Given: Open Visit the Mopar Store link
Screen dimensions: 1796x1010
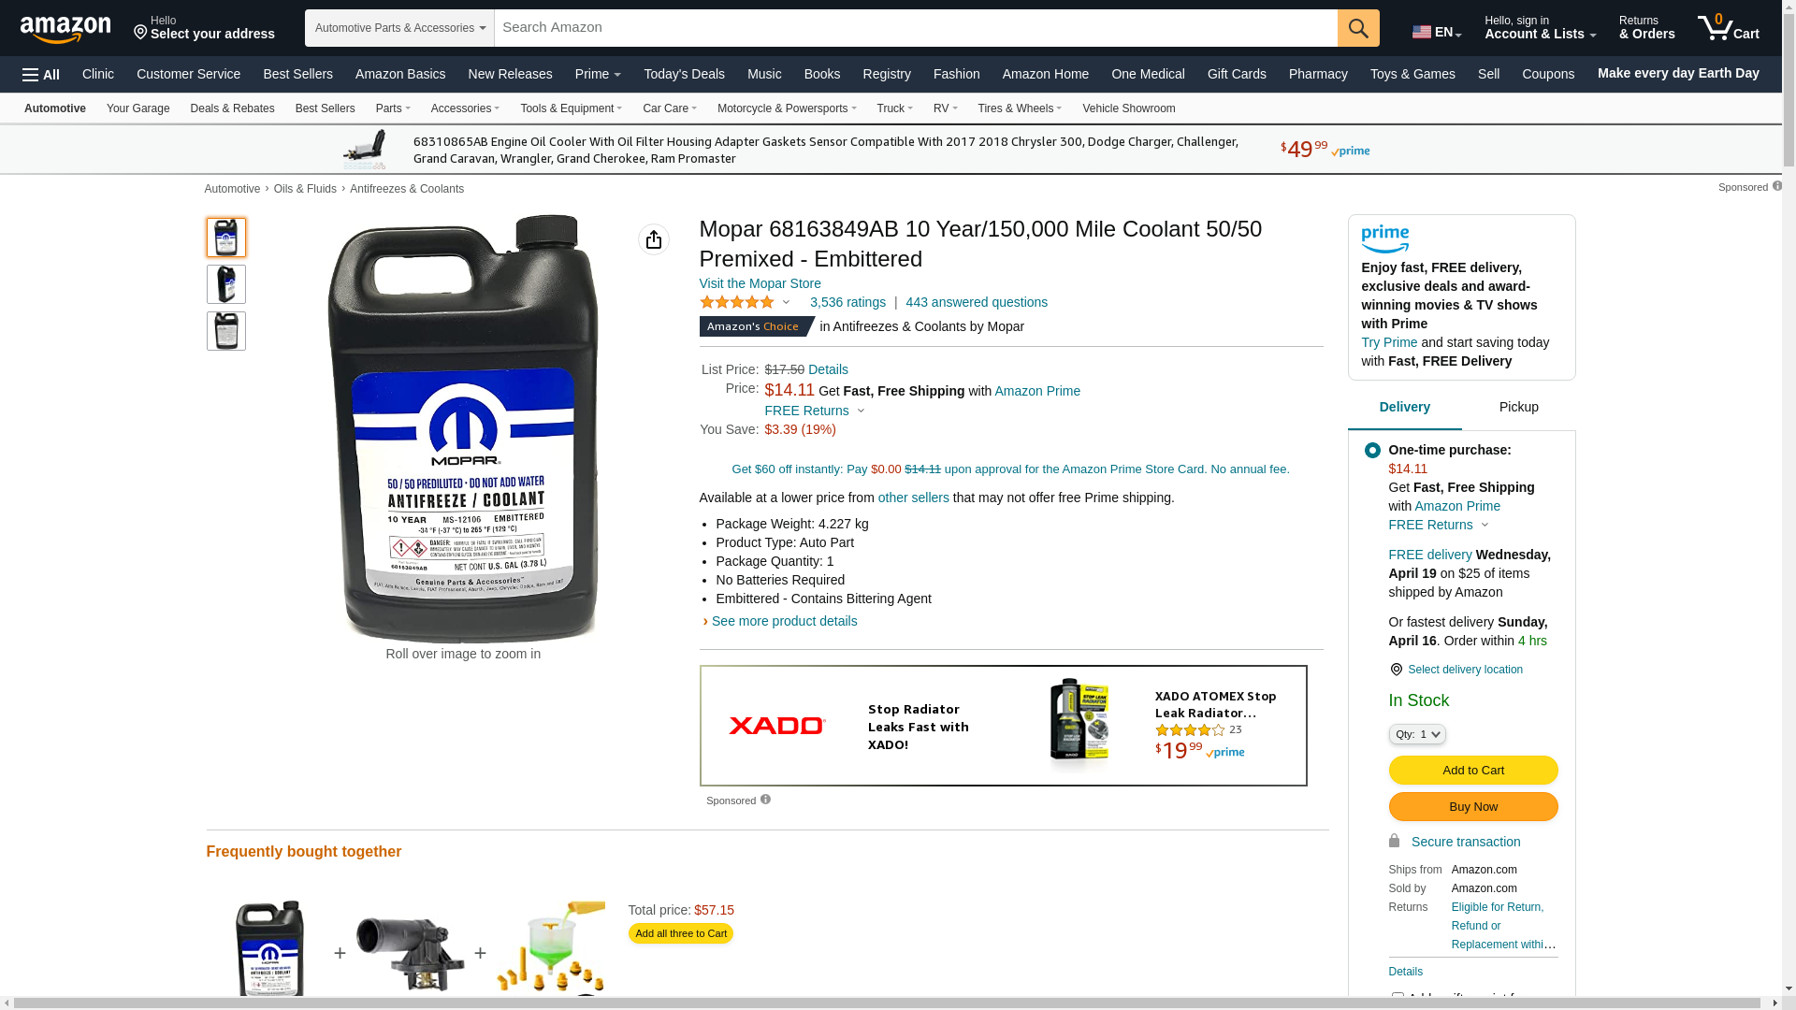Looking at the screenshot, I should (x=760, y=283).
